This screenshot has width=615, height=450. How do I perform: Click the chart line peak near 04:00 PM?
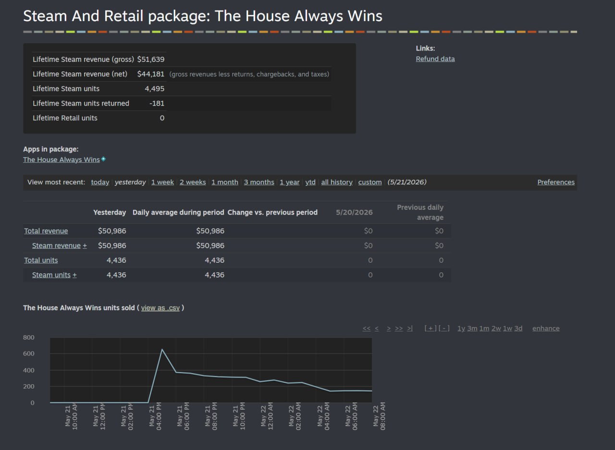tap(162, 349)
